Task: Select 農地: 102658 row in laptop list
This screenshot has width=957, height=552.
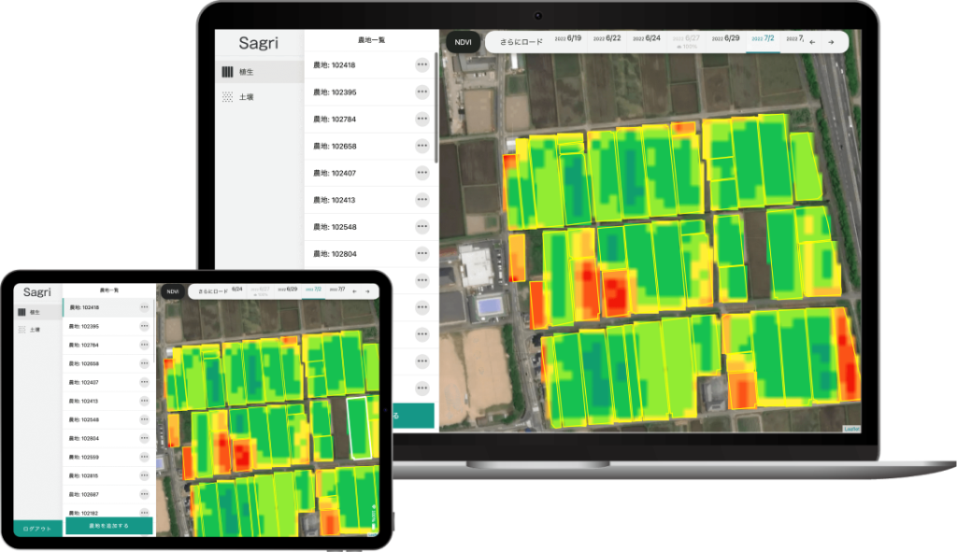Action: (x=371, y=146)
